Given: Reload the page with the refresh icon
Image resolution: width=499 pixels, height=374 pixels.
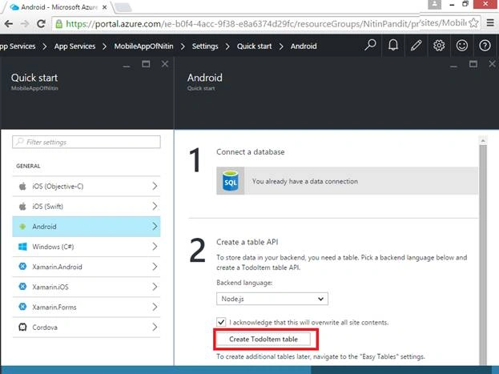Looking at the screenshot, I should click(x=41, y=23).
